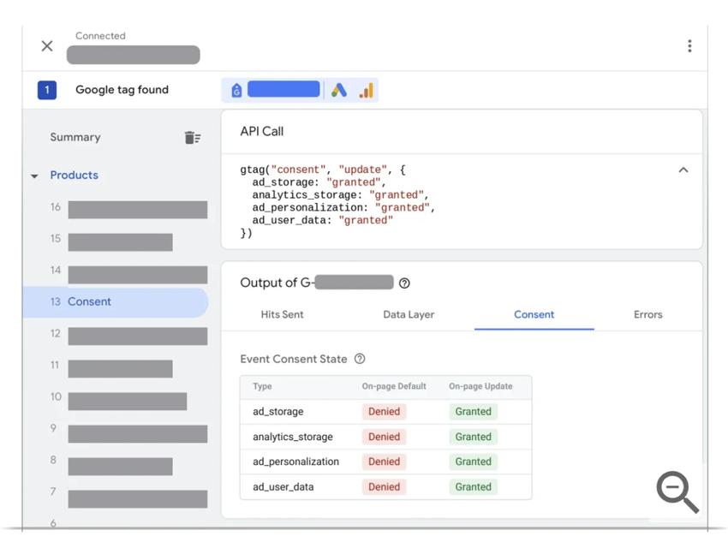Click the Products link in sidebar
The height and width of the screenshot is (548, 728).
[x=74, y=175]
